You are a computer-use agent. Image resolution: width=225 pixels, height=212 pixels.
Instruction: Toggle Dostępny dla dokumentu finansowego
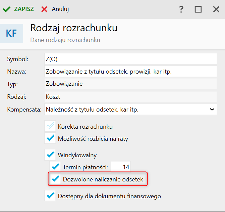50,196
